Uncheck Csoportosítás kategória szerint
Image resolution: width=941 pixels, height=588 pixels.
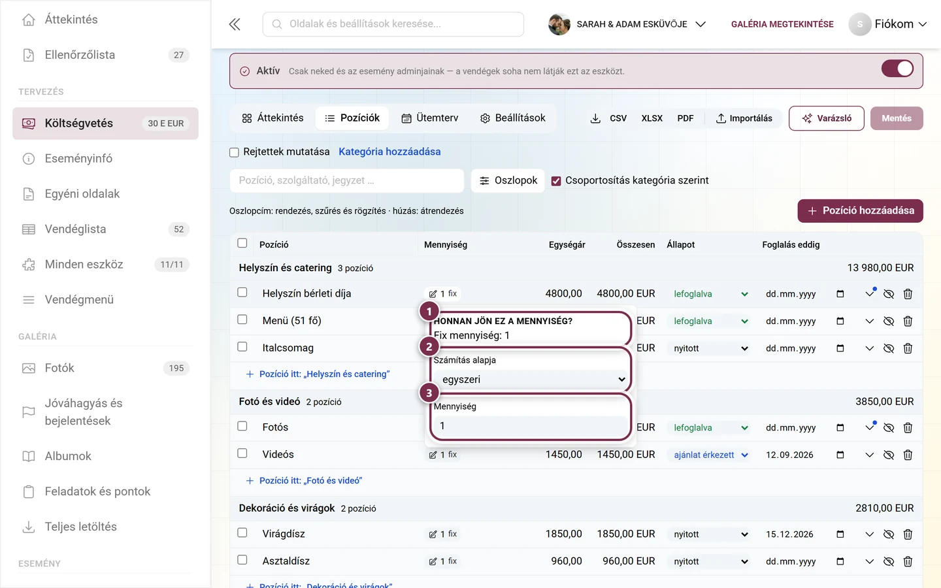[556, 181]
